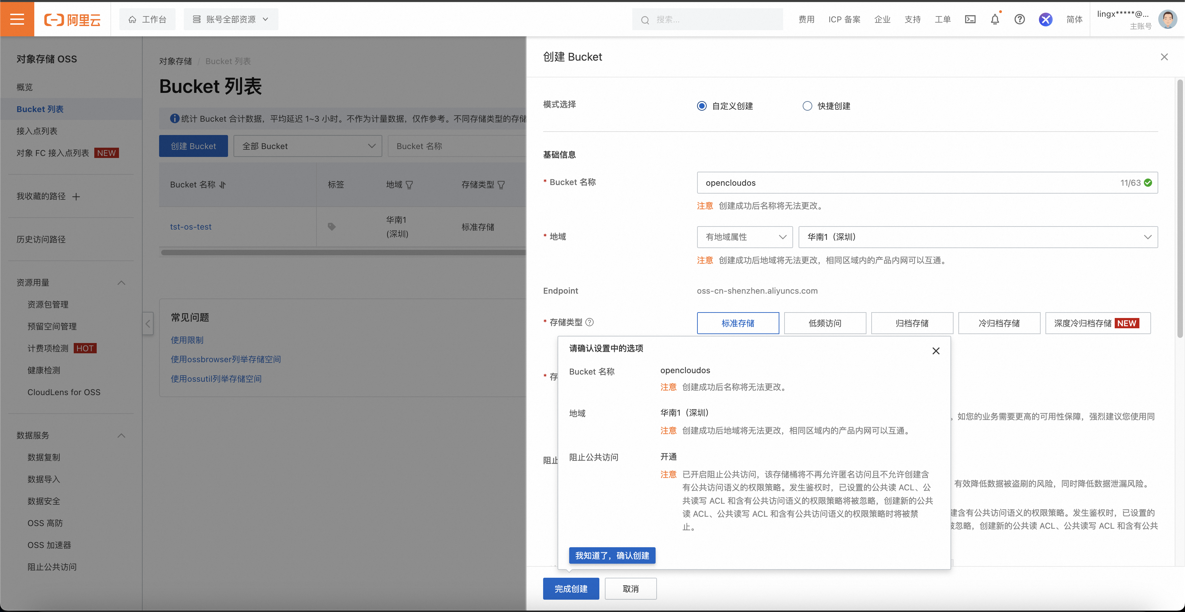Open access point list sidebar item

tap(37, 131)
